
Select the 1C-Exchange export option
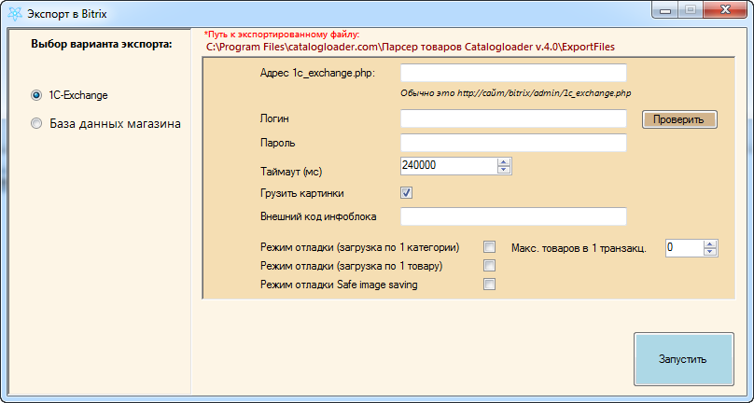pos(36,94)
